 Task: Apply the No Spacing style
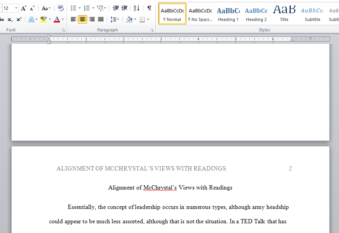[x=200, y=14]
